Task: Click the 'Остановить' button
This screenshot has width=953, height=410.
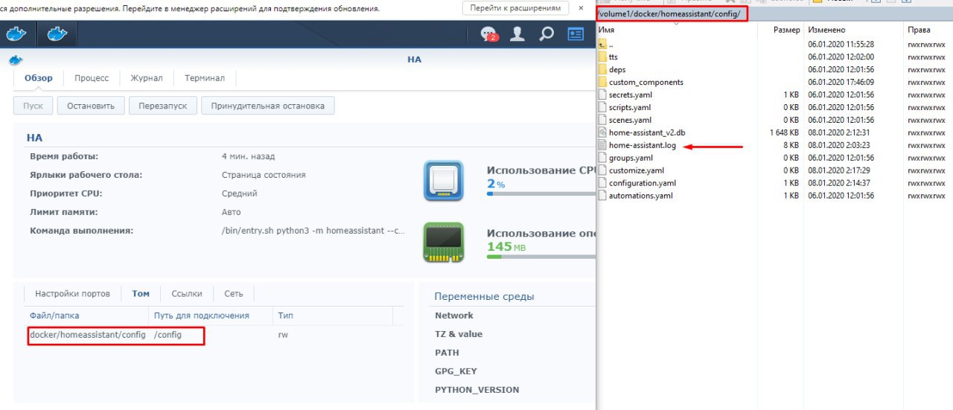Action: click(91, 106)
